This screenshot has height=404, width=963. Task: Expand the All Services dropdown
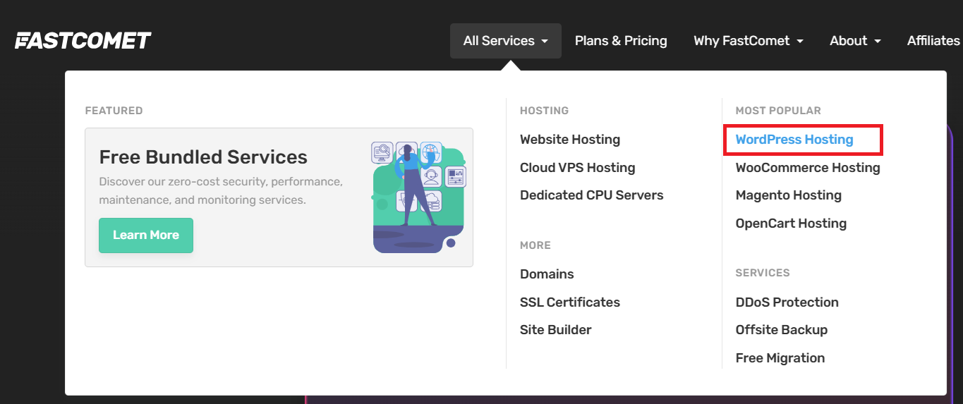coord(505,41)
